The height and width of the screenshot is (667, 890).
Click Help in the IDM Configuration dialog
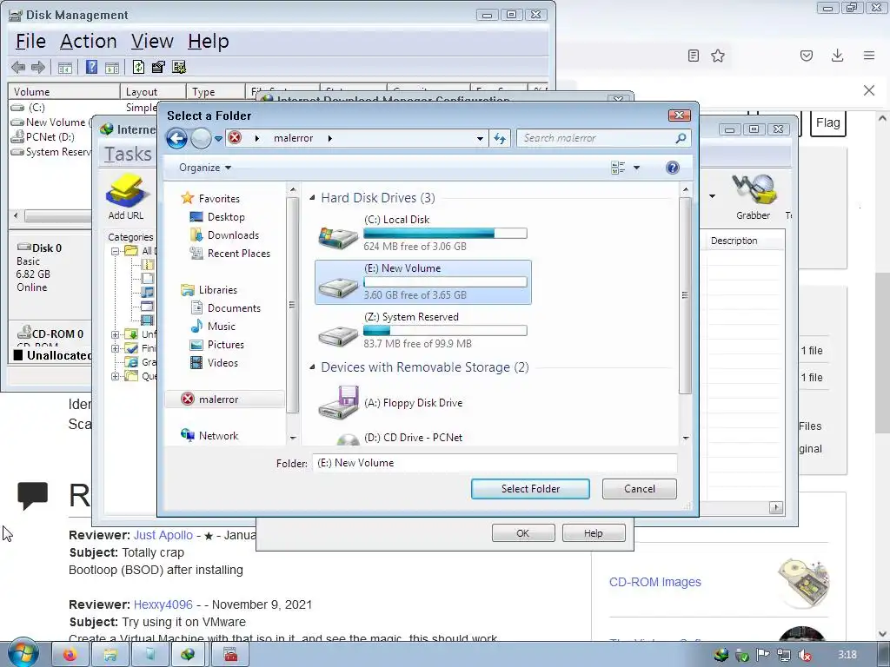(593, 533)
